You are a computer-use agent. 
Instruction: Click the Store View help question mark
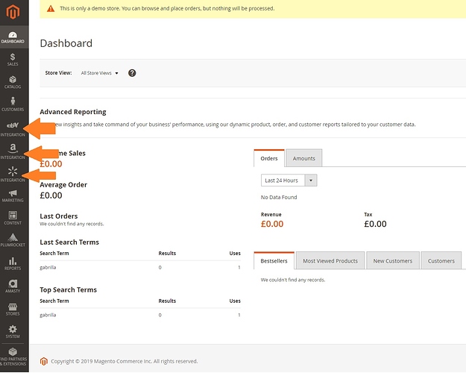click(x=132, y=73)
